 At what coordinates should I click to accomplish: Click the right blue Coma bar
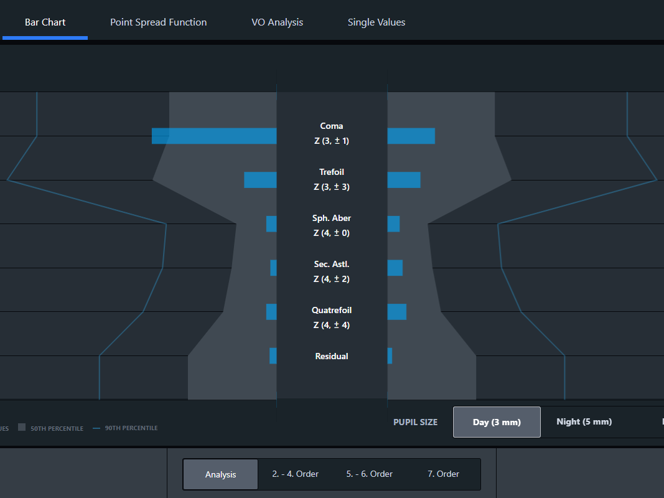pyautogui.click(x=411, y=136)
